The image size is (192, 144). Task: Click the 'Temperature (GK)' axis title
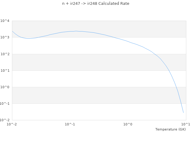[170, 129]
